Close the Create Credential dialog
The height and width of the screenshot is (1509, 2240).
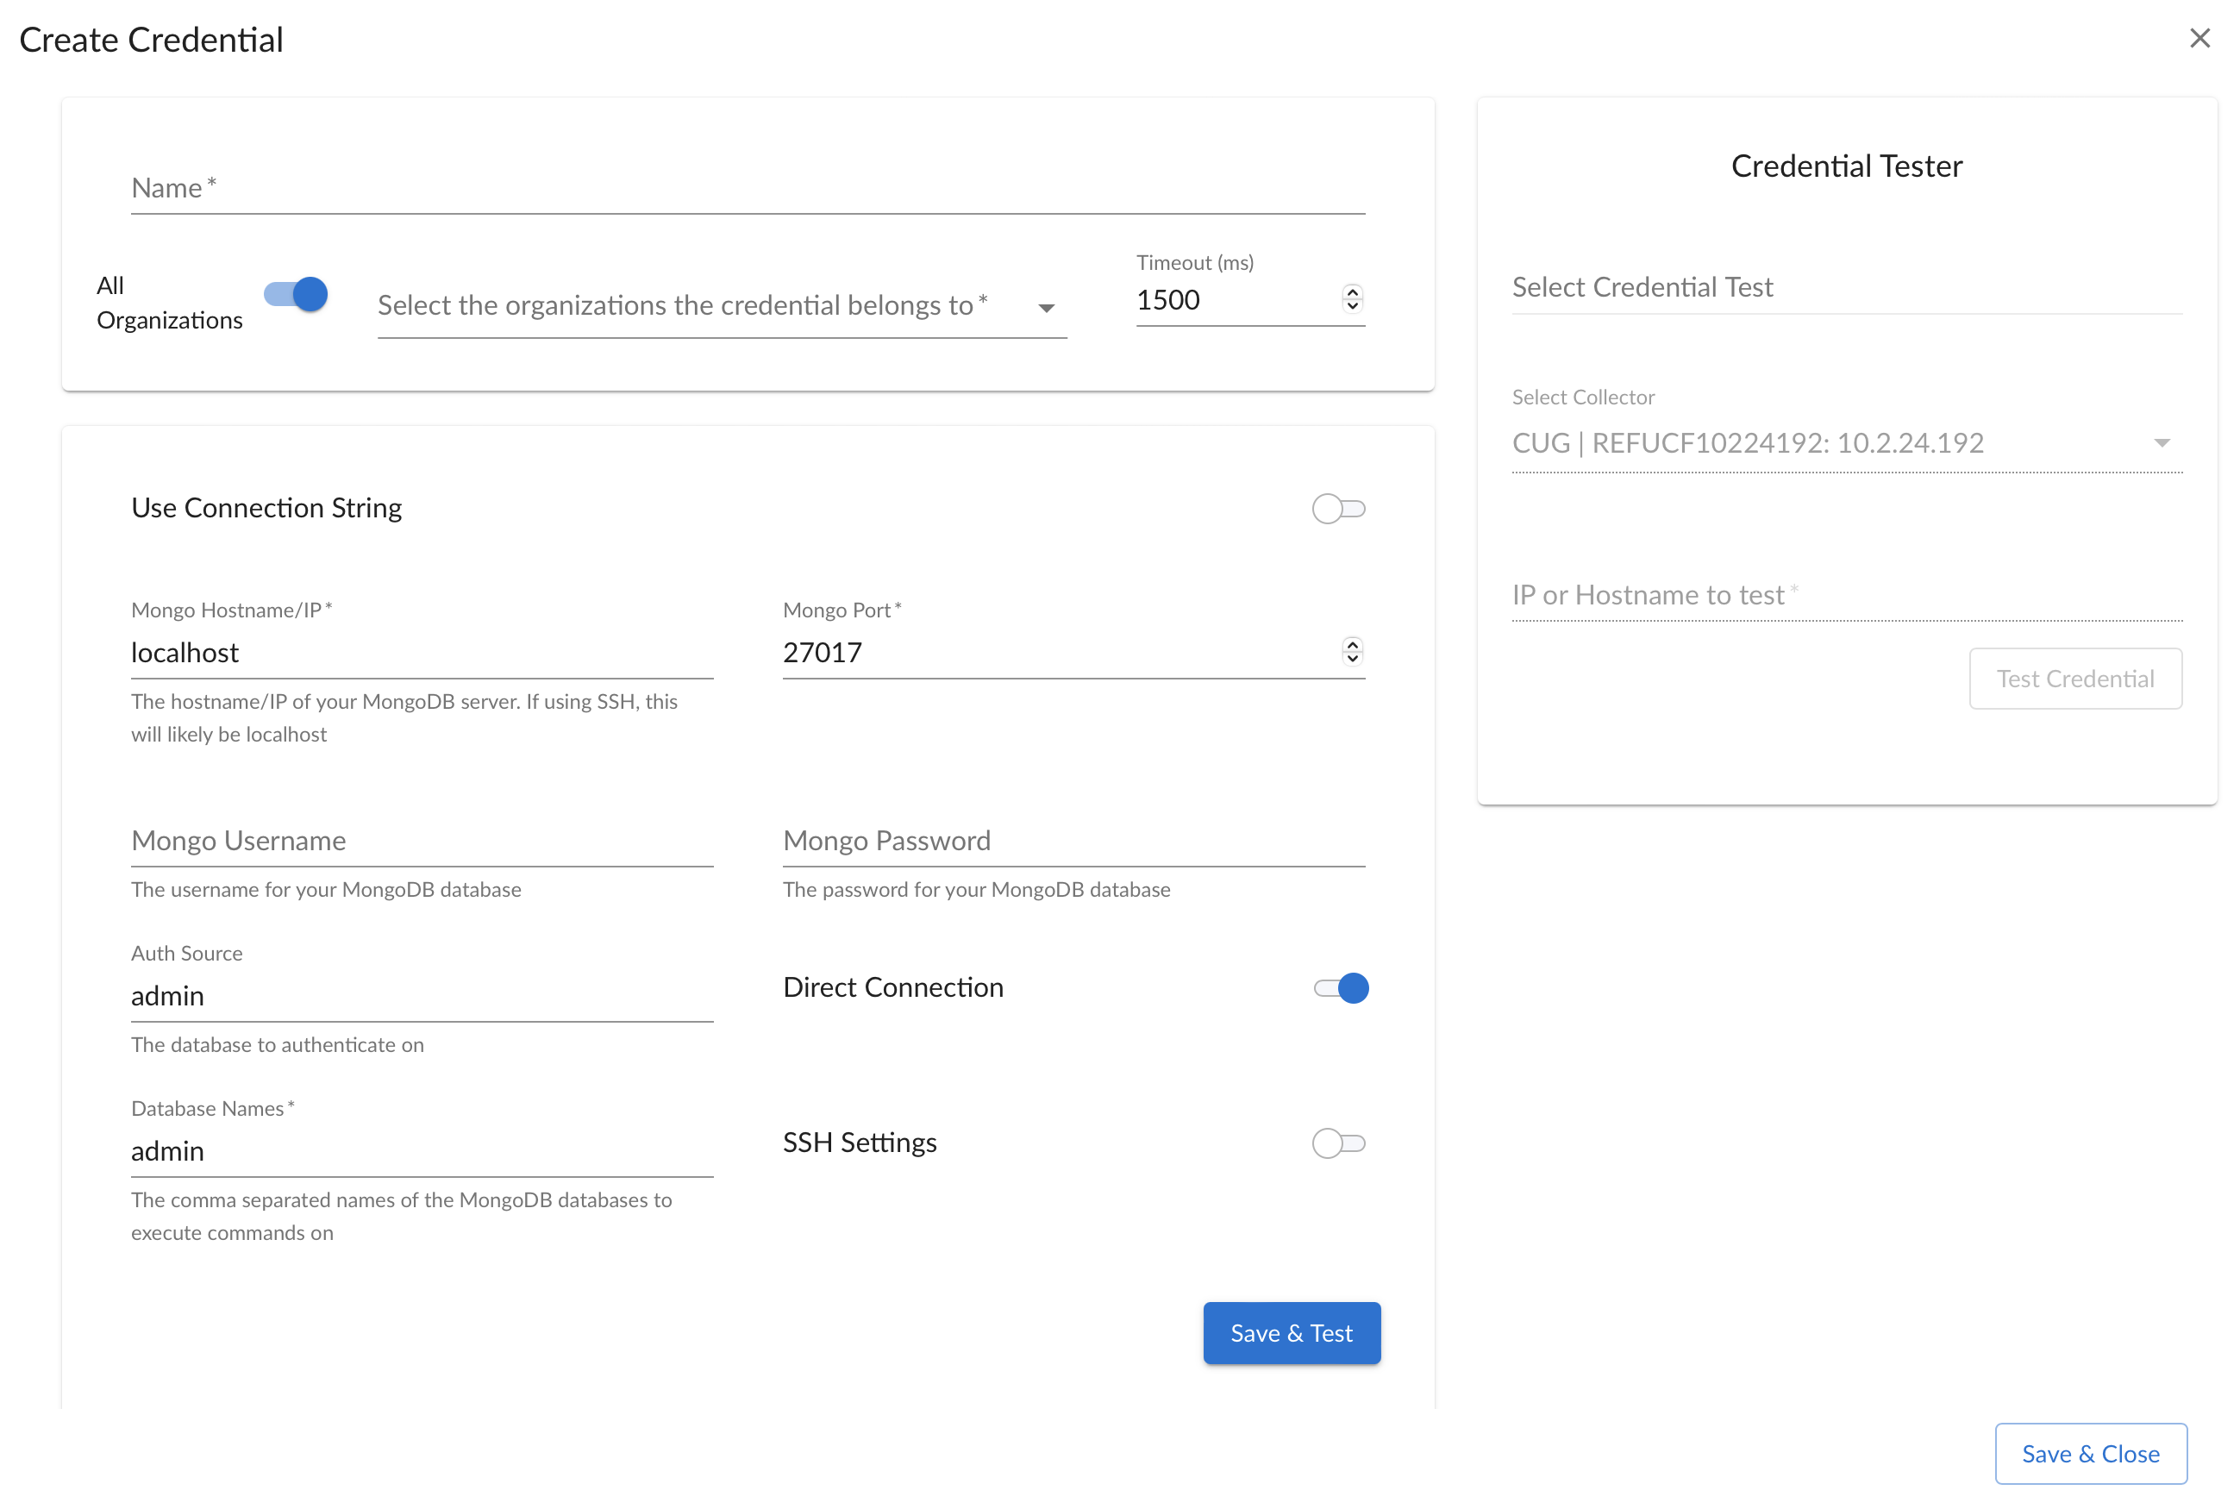(2199, 39)
